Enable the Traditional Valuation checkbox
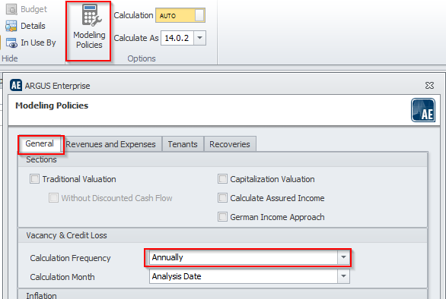446x299 pixels. 34,179
